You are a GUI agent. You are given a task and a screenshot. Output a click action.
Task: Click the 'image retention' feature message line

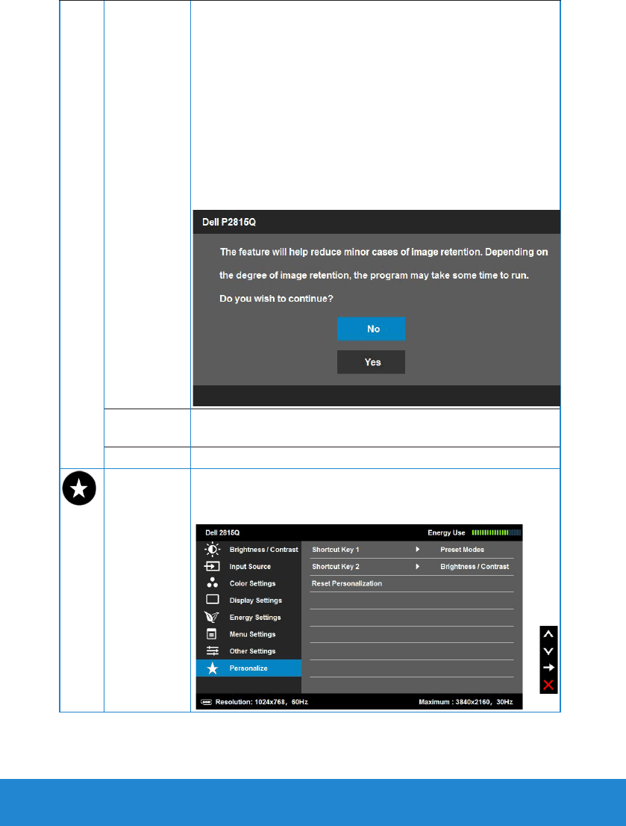[384, 252]
